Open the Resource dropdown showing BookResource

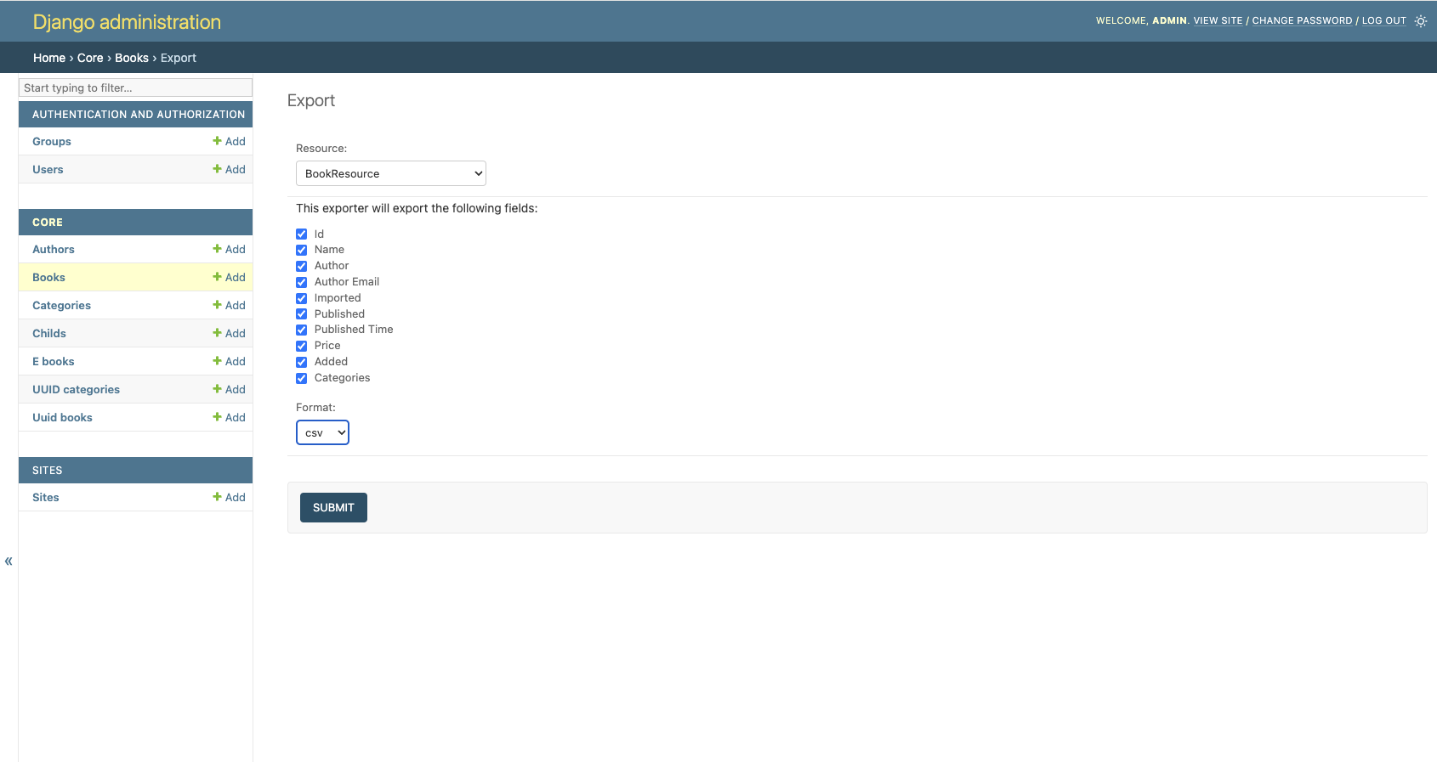(x=391, y=173)
